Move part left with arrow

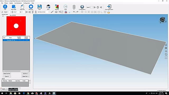point(26,12)
